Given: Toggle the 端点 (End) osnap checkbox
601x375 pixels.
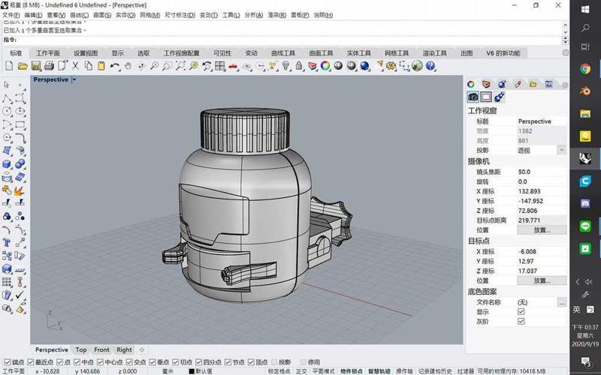Looking at the screenshot, I should (x=8, y=361).
